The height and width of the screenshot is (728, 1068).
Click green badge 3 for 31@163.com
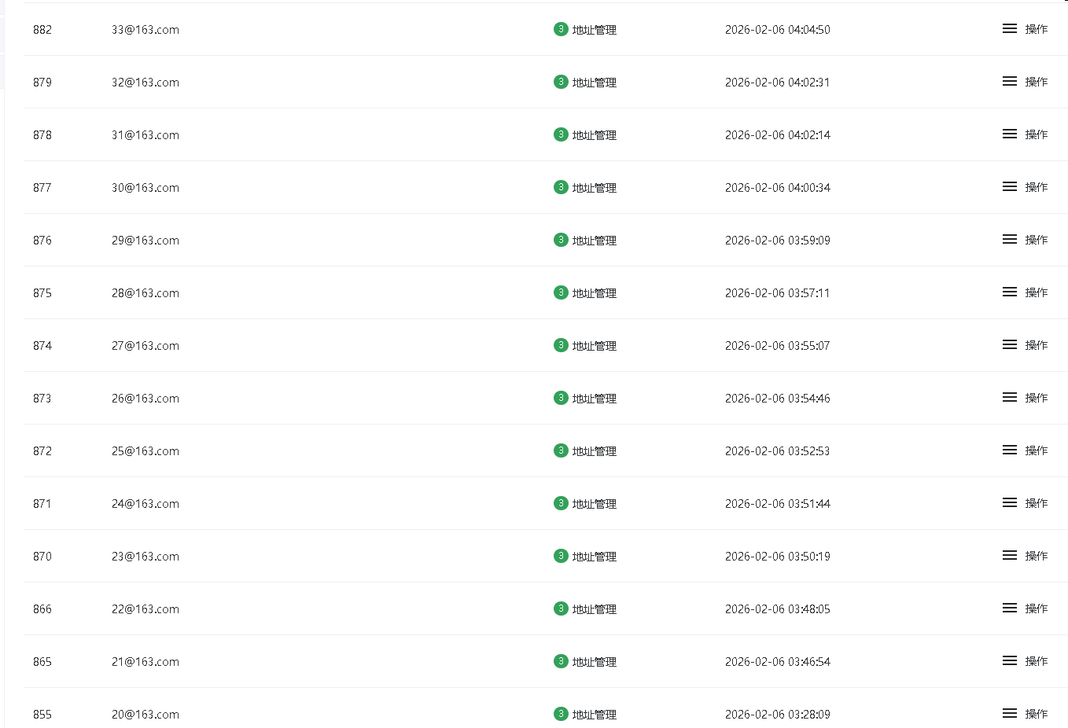pos(561,134)
